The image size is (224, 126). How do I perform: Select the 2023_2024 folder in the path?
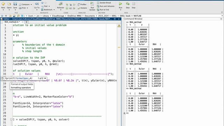(x=103, y=16)
